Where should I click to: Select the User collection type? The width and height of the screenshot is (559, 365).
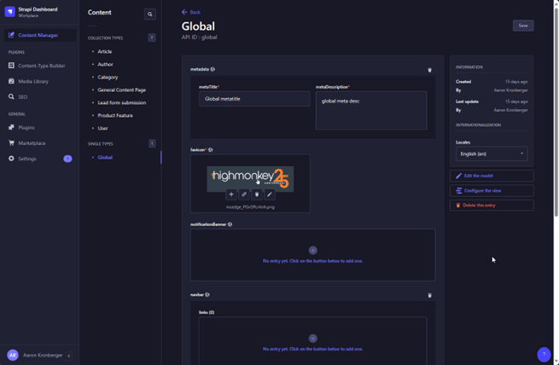(102, 128)
